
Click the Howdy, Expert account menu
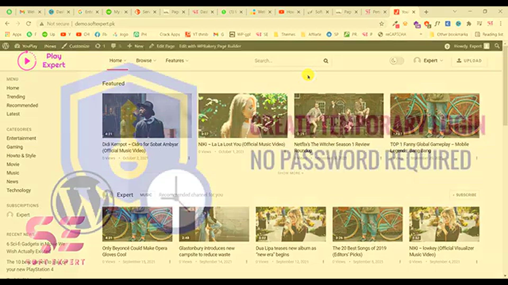[471, 46]
